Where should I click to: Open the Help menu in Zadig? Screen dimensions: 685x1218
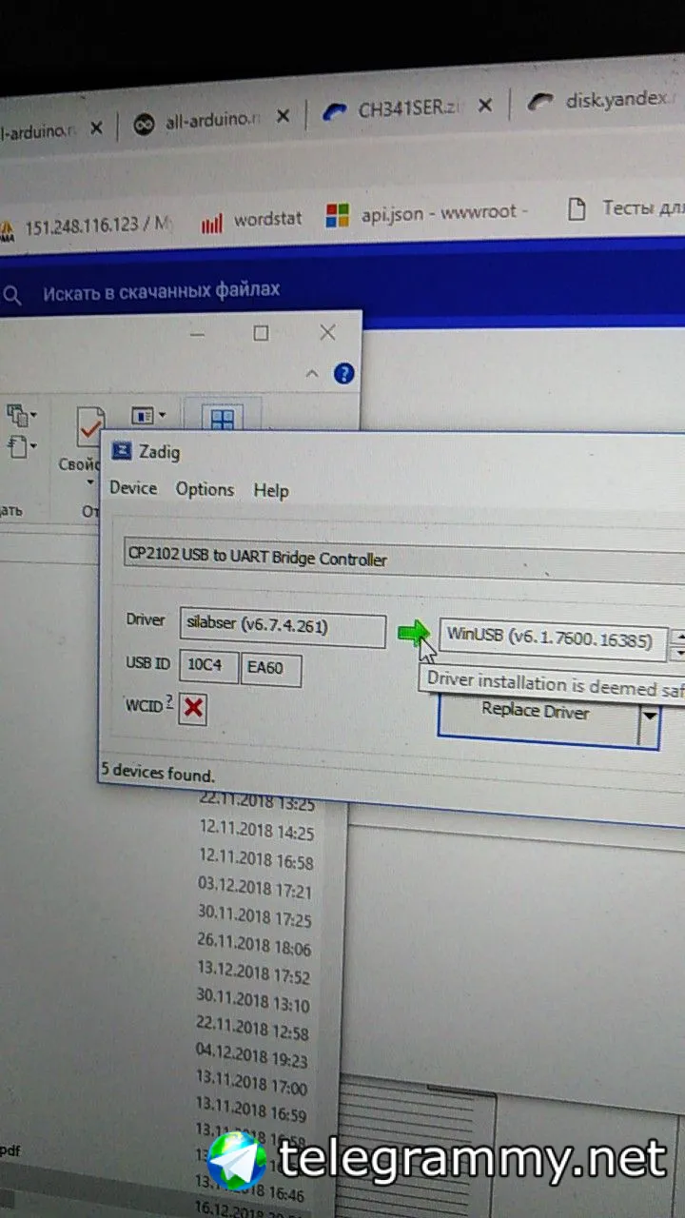[271, 491]
